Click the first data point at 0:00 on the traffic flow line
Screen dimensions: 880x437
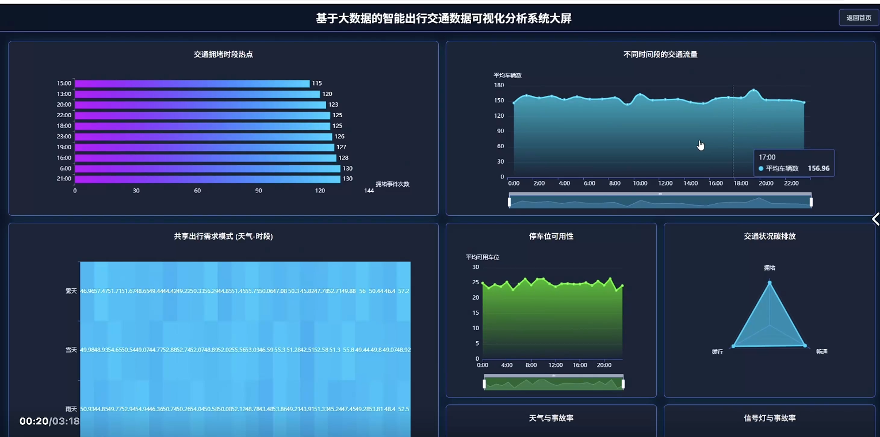pos(514,103)
